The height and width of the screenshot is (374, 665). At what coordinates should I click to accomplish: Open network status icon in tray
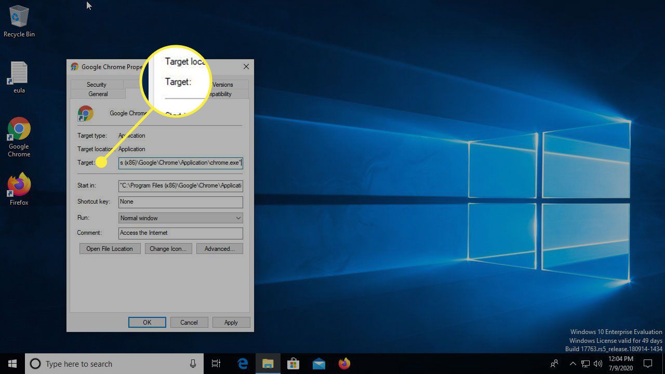coord(586,364)
